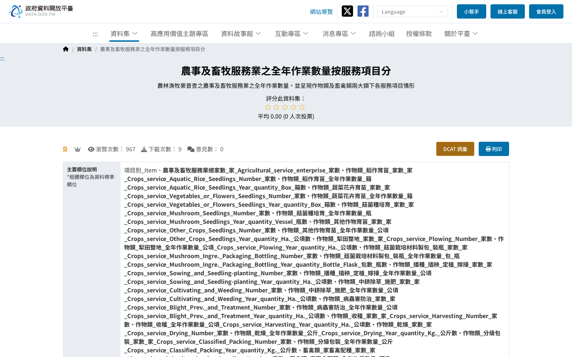Click the download icon beside 下載次數
Image resolution: width=572 pixels, height=357 pixels.
pos(144,149)
